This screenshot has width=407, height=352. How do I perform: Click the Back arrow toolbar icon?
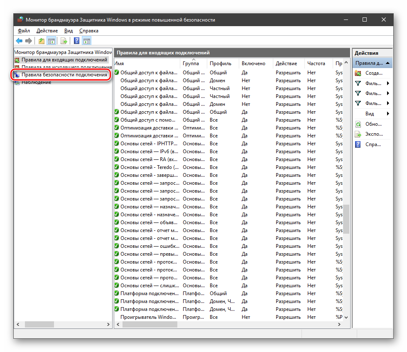(x=19, y=41)
